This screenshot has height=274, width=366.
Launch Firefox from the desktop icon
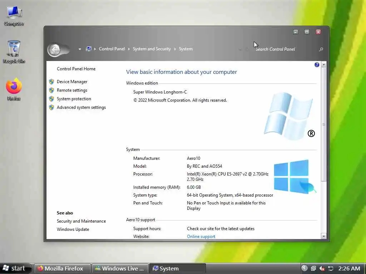tap(14, 89)
